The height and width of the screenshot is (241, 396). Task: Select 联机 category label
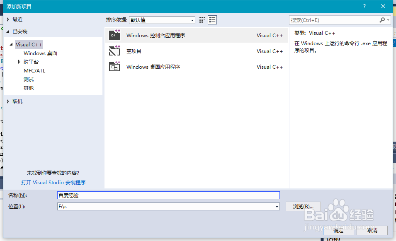(17, 101)
